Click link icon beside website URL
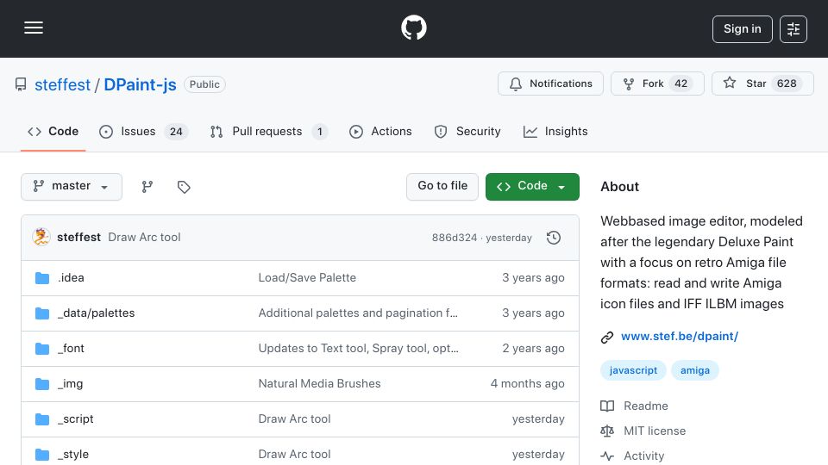The image size is (828, 465). point(607,337)
